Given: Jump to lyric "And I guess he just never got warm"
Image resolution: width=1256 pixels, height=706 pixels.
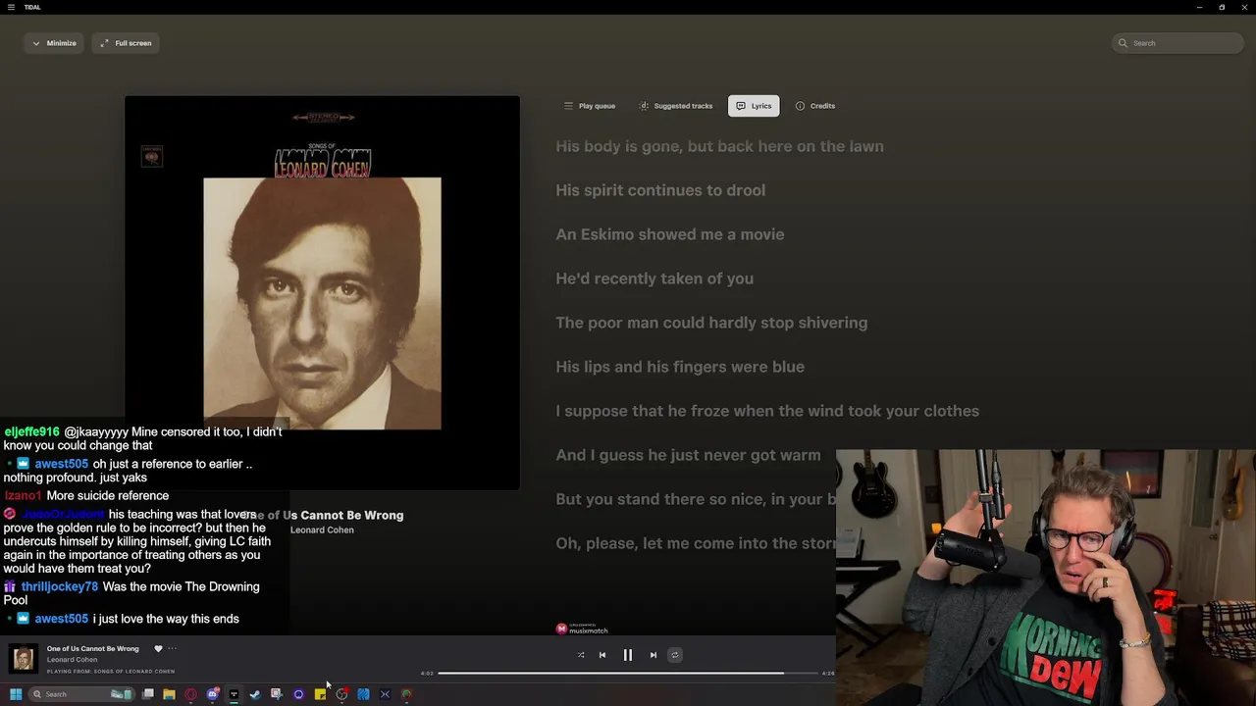Looking at the screenshot, I should point(688,455).
